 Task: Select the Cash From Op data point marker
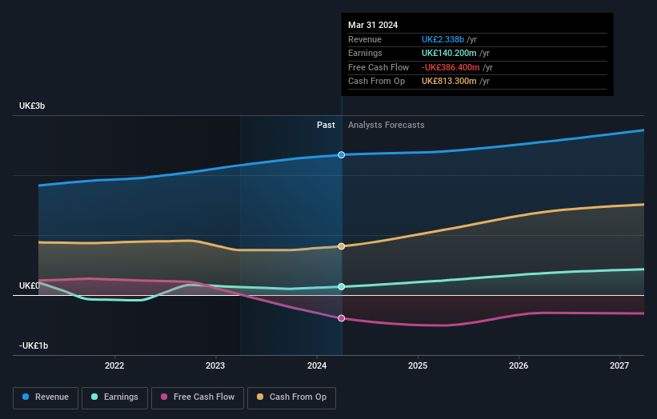click(x=342, y=246)
